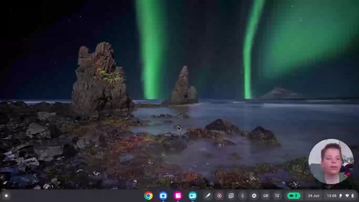This screenshot has height=202, width=359.
Task: Open the media controls playlist icon
Action: pos(277,196)
